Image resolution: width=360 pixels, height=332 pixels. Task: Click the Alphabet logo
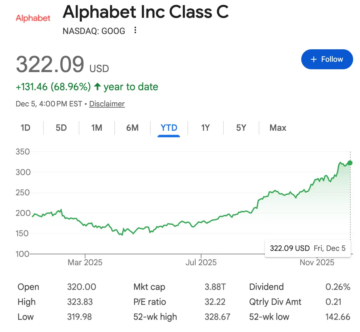33,18
